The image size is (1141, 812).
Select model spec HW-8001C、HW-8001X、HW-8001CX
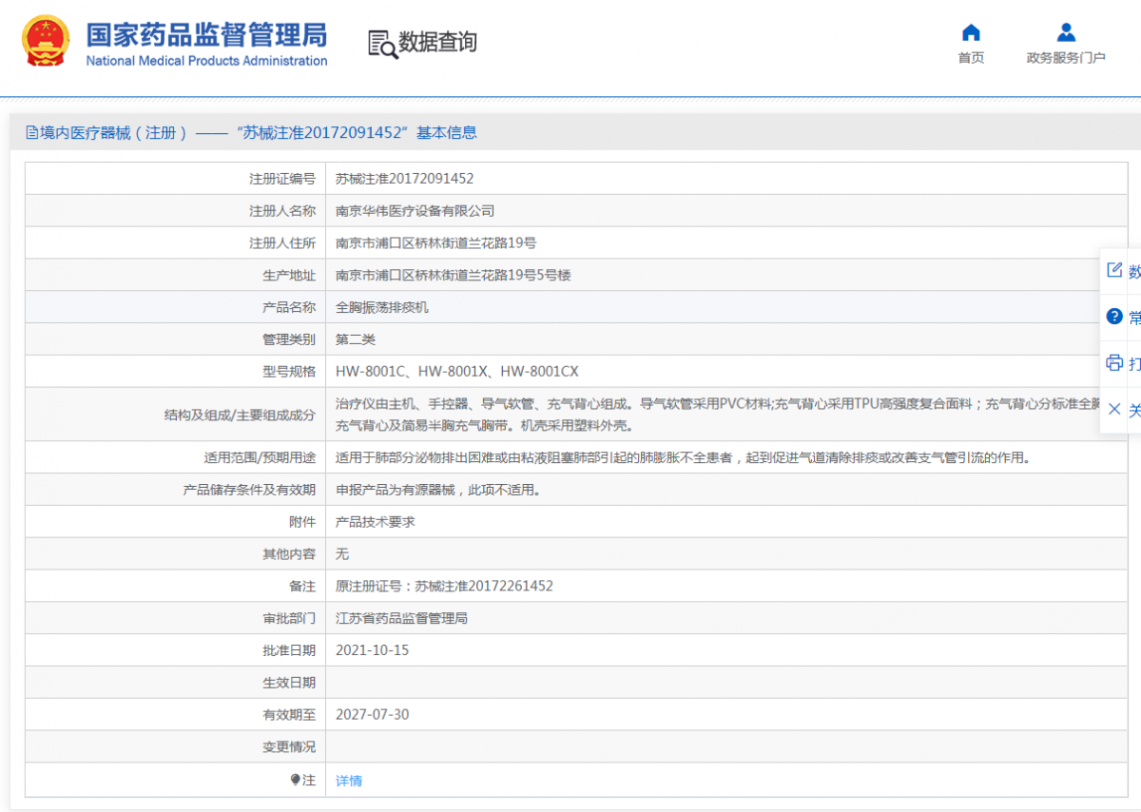[x=457, y=372]
